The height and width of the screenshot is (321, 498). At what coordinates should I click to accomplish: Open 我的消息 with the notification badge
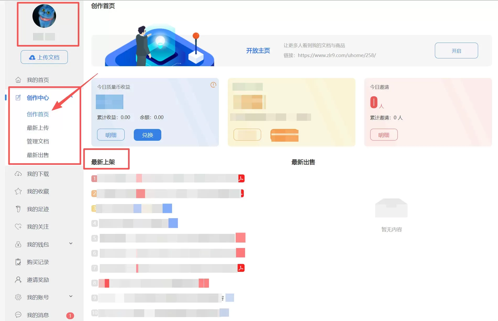click(x=37, y=315)
